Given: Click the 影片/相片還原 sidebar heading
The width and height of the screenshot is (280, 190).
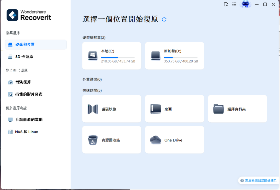Looking at the screenshot, I should pyautogui.click(x=17, y=71).
